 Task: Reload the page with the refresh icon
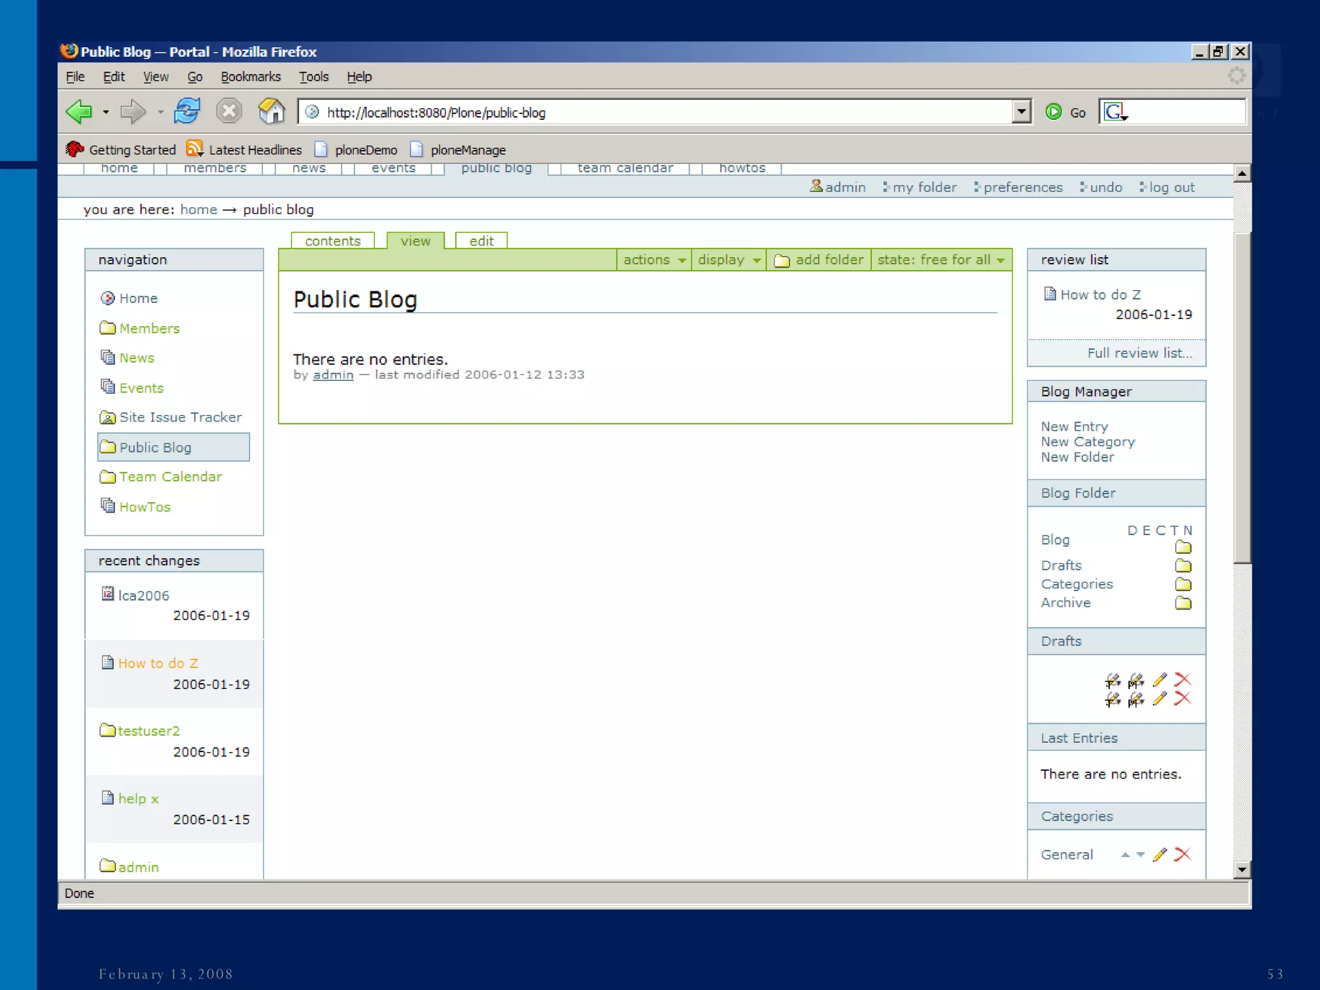(188, 112)
